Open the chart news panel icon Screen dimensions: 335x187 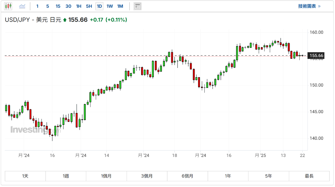pos(137,6)
